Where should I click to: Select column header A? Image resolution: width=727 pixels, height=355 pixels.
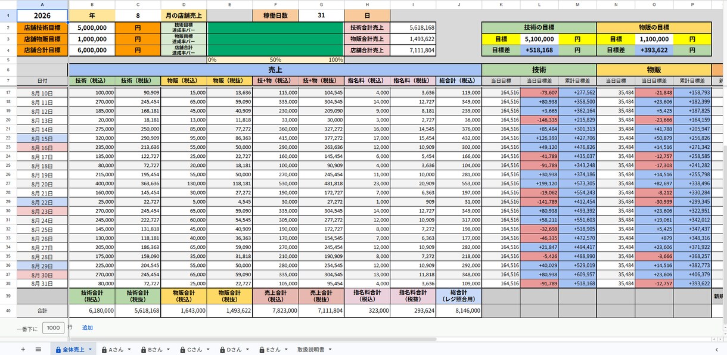click(42, 4)
